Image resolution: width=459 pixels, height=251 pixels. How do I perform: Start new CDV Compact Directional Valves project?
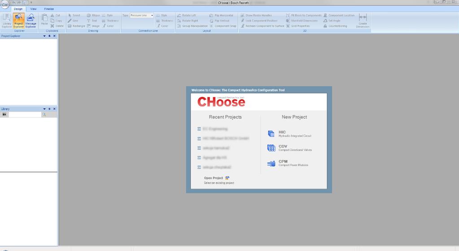pos(289,148)
